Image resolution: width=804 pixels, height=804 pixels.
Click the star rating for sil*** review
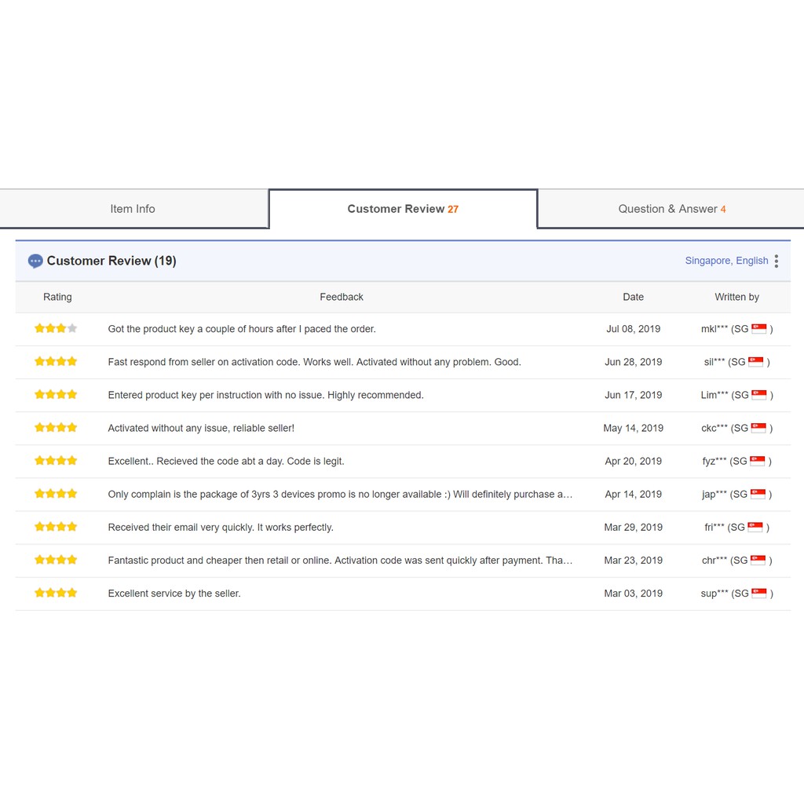pos(56,362)
